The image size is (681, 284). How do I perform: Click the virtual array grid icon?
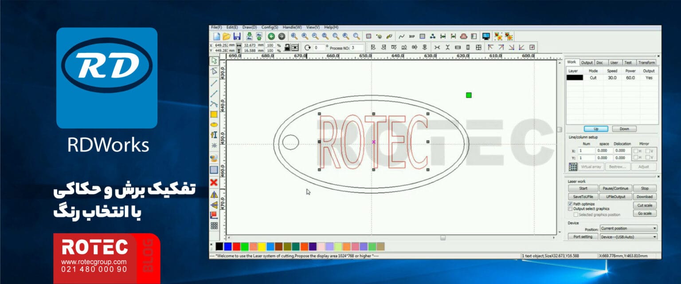point(573,167)
